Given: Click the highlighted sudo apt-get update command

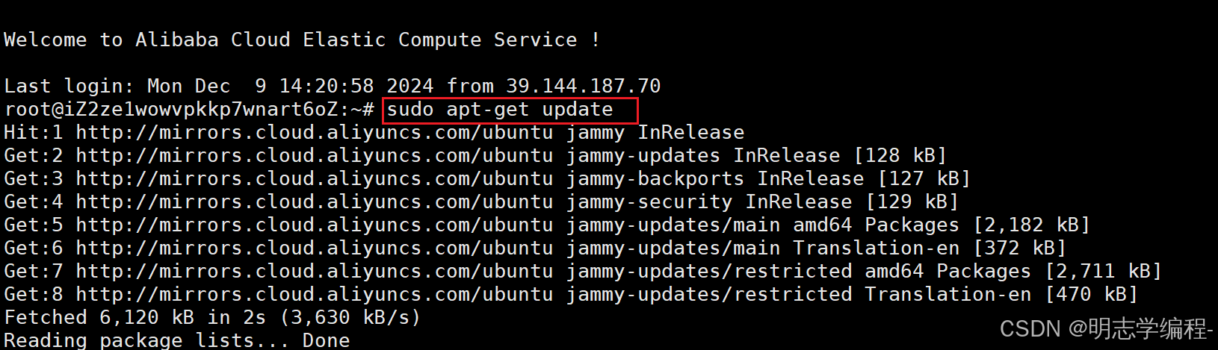Looking at the screenshot, I should pyautogui.click(x=500, y=110).
